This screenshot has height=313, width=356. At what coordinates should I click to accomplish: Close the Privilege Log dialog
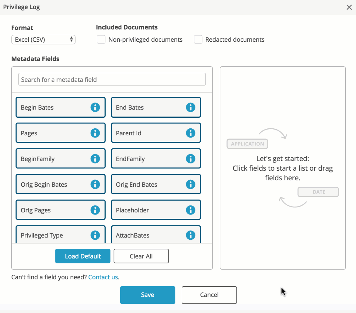click(349, 7)
